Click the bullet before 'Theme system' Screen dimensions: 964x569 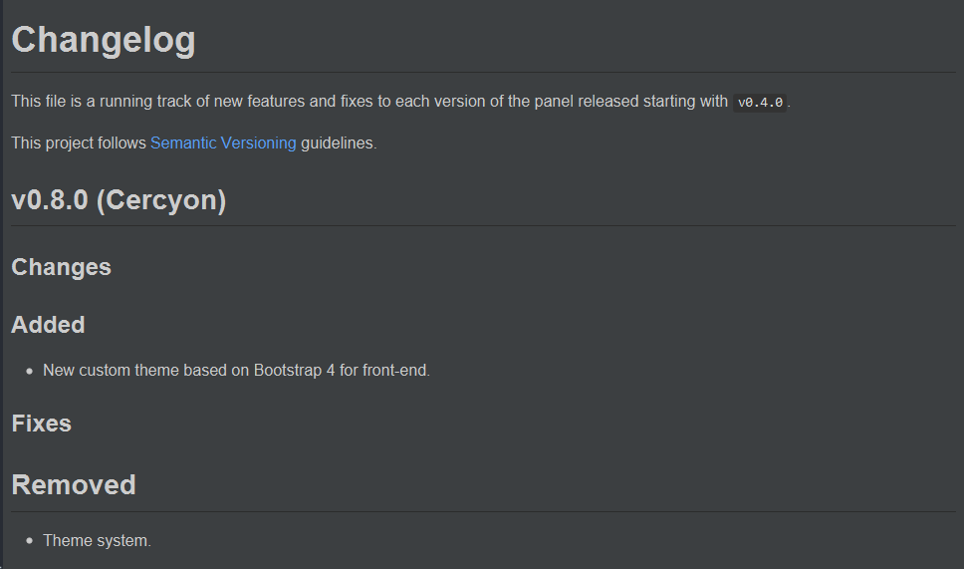[30, 542]
